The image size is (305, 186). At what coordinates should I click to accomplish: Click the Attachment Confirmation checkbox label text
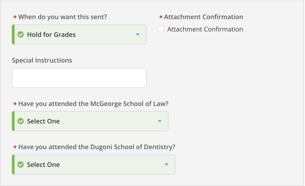205,29
